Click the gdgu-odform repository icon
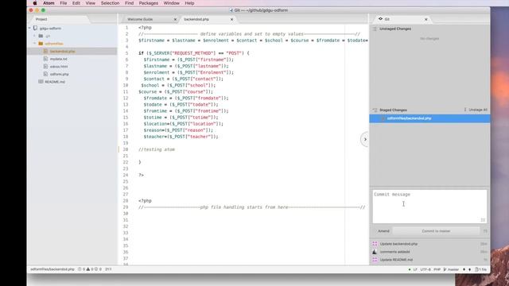The width and height of the screenshot is (509, 286). coord(35,29)
